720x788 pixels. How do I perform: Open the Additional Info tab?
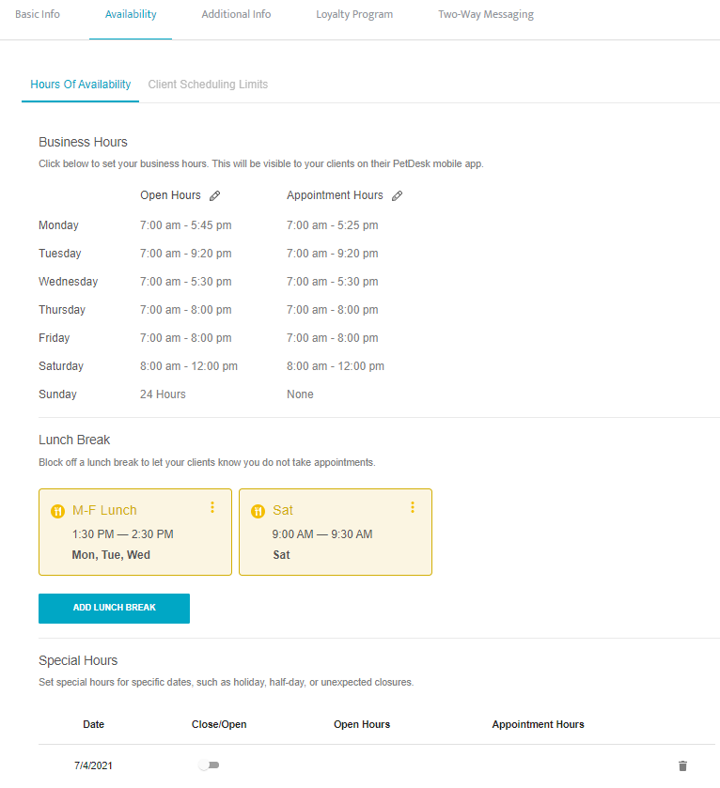(x=236, y=15)
